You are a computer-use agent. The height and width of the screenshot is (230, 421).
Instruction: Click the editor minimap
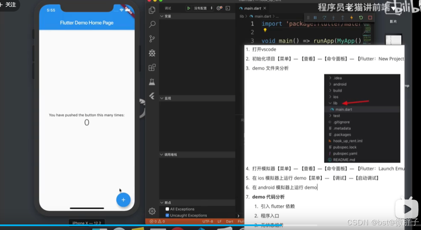[367, 33]
